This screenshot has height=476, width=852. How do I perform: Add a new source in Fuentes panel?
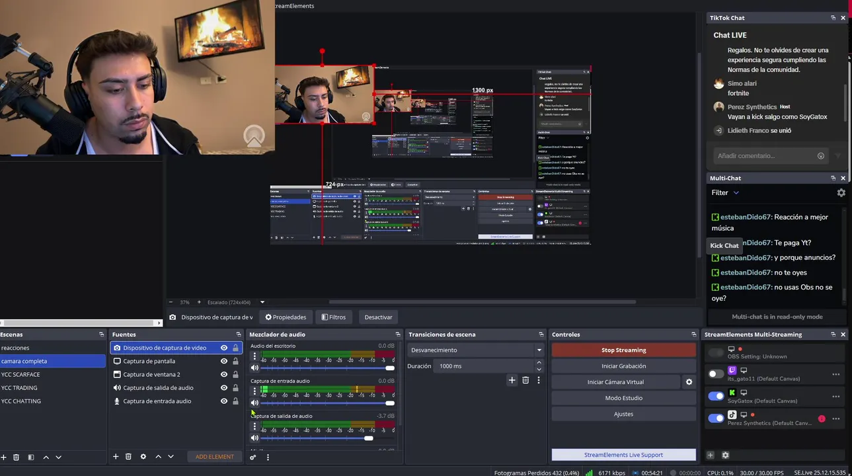point(116,457)
